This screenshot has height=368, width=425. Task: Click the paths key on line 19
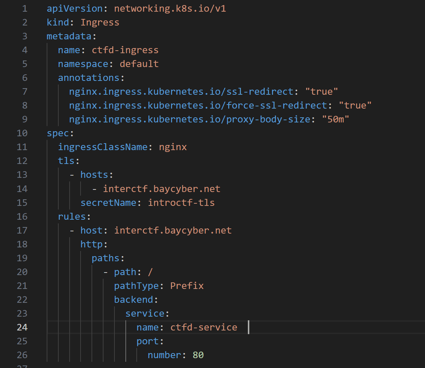click(x=105, y=258)
